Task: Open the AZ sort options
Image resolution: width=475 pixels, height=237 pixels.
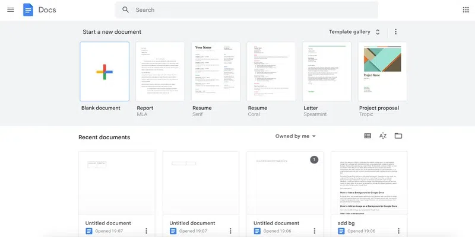Action: point(383,136)
